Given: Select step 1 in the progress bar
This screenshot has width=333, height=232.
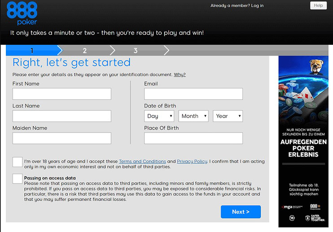Looking at the screenshot, I should tap(32, 51).
